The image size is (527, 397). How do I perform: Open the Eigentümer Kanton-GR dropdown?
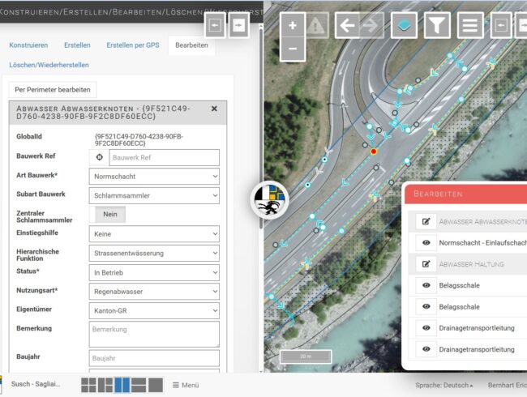pos(153,310)
